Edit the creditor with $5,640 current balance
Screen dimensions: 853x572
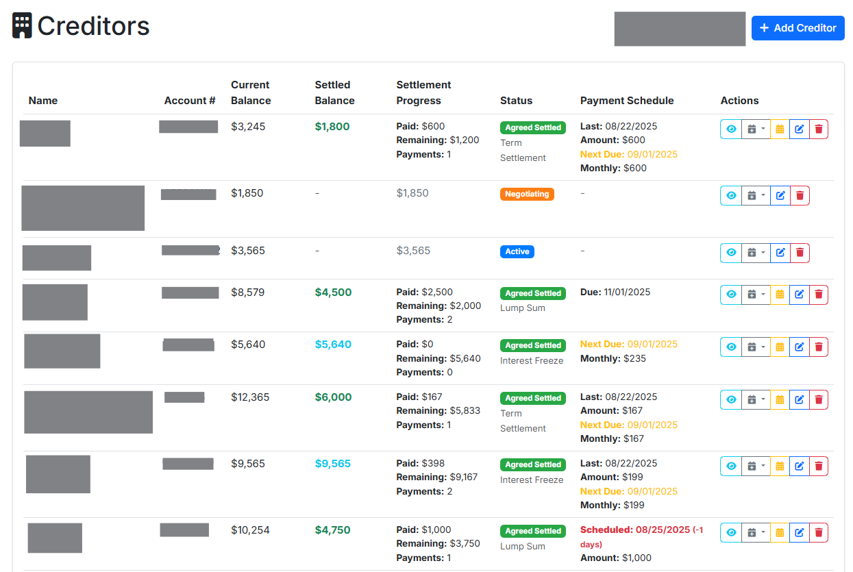[799, 347]
